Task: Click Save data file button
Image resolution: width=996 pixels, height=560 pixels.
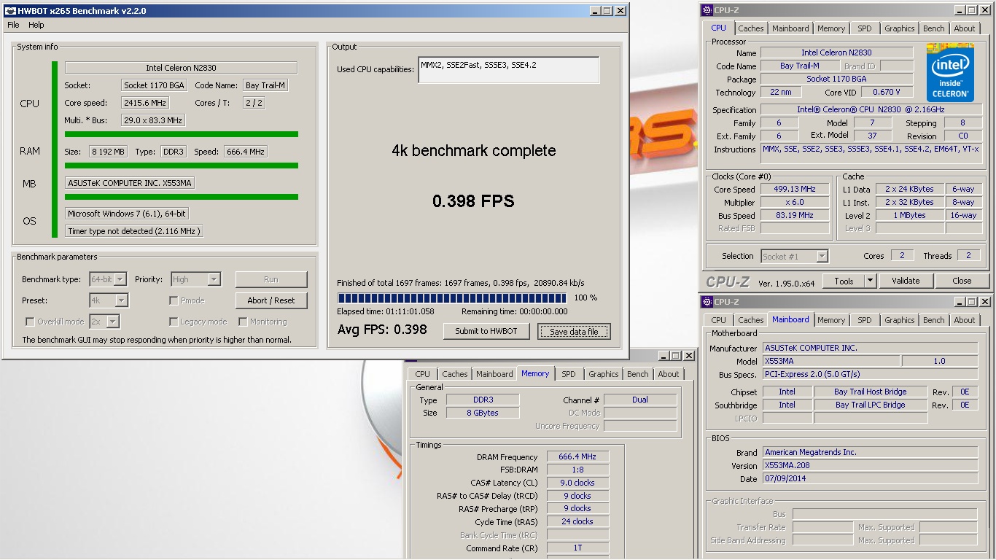Action: [x=574, y=332]
